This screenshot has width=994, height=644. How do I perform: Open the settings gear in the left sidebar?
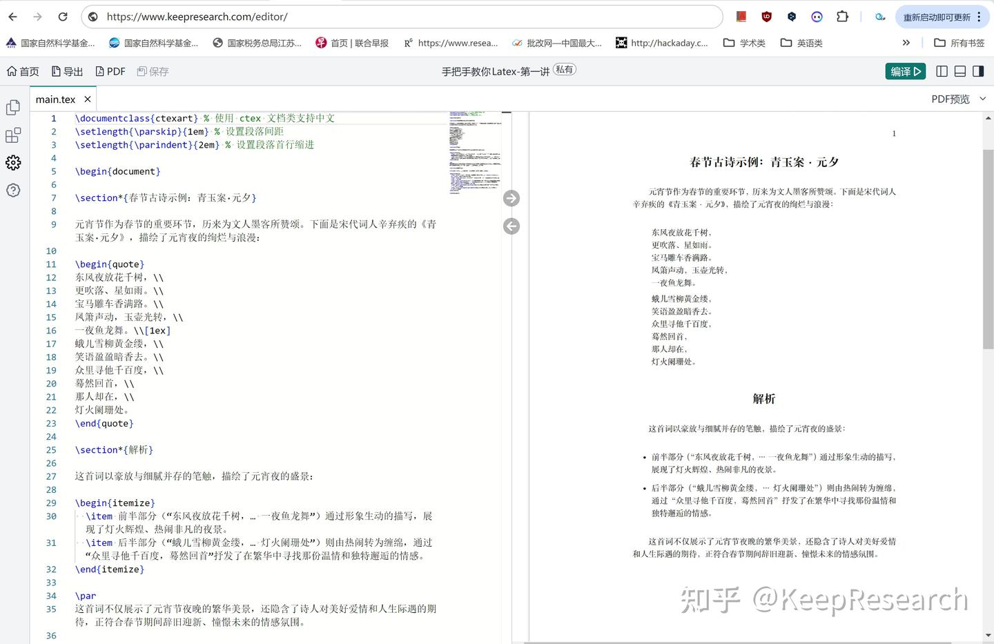click(13, 163)
